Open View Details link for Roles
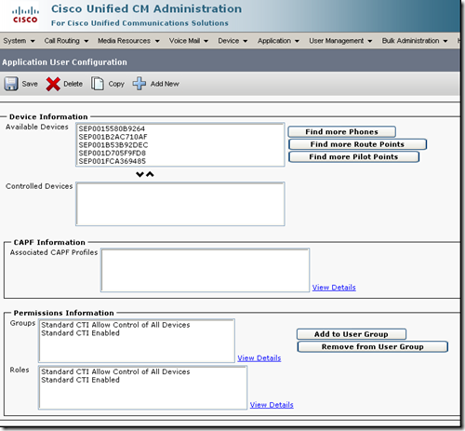Image resolution: width=465 pixels, height=431 pixels. (x=272, y=405)
